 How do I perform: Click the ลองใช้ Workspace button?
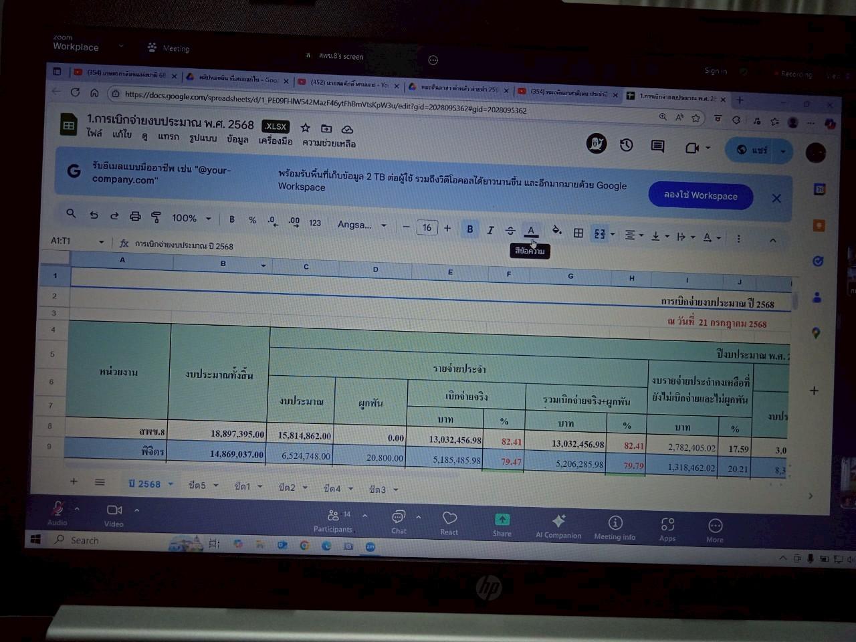click(x=700, y=195)
